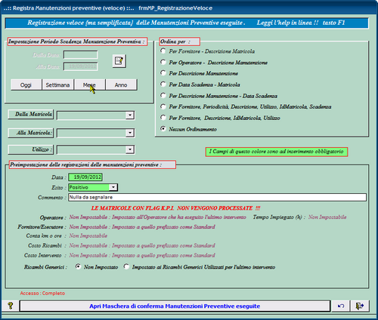
Task: Click the Accesso : Completo status text
Action: pyautogui.click(x=42, y=294)
